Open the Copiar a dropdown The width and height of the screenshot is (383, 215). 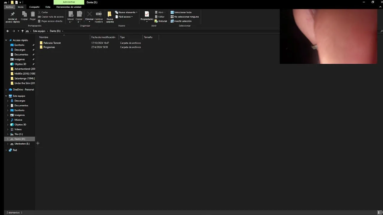pyautogui.click(x=79, y=17)
